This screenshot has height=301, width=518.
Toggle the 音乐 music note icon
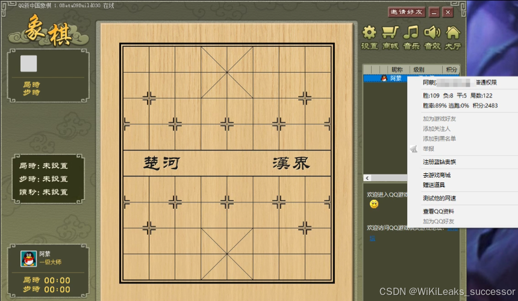click(411, 37)
